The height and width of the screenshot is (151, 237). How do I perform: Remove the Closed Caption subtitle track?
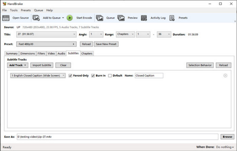coord(225,75)
